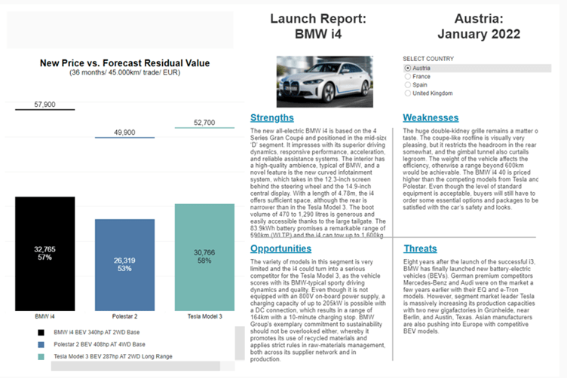Open the Opportunities heading link
This screenshot has width=567, height=378.
tap(280, 248)
